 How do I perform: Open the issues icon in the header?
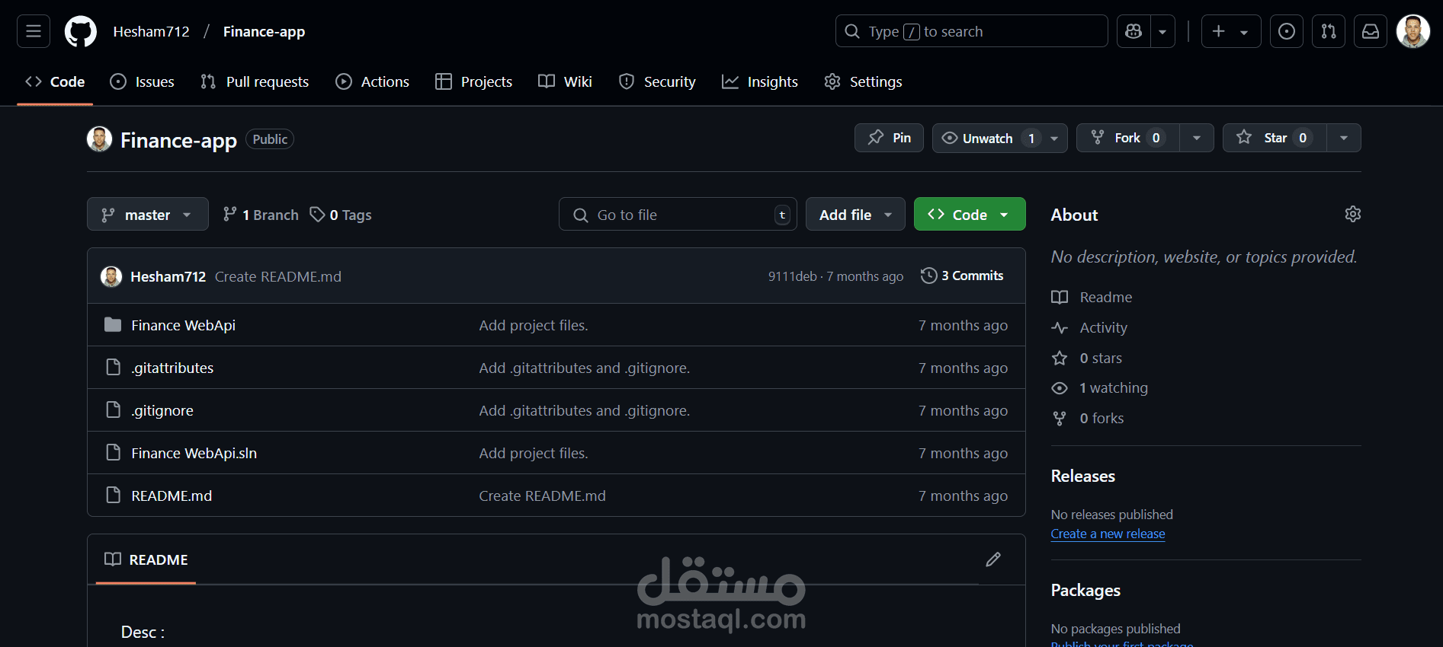click(x=1287, y=31)
